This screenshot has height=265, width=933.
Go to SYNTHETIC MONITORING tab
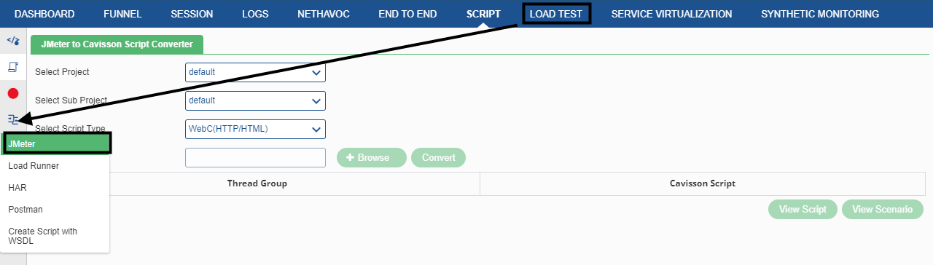click(x=820, y=14)
